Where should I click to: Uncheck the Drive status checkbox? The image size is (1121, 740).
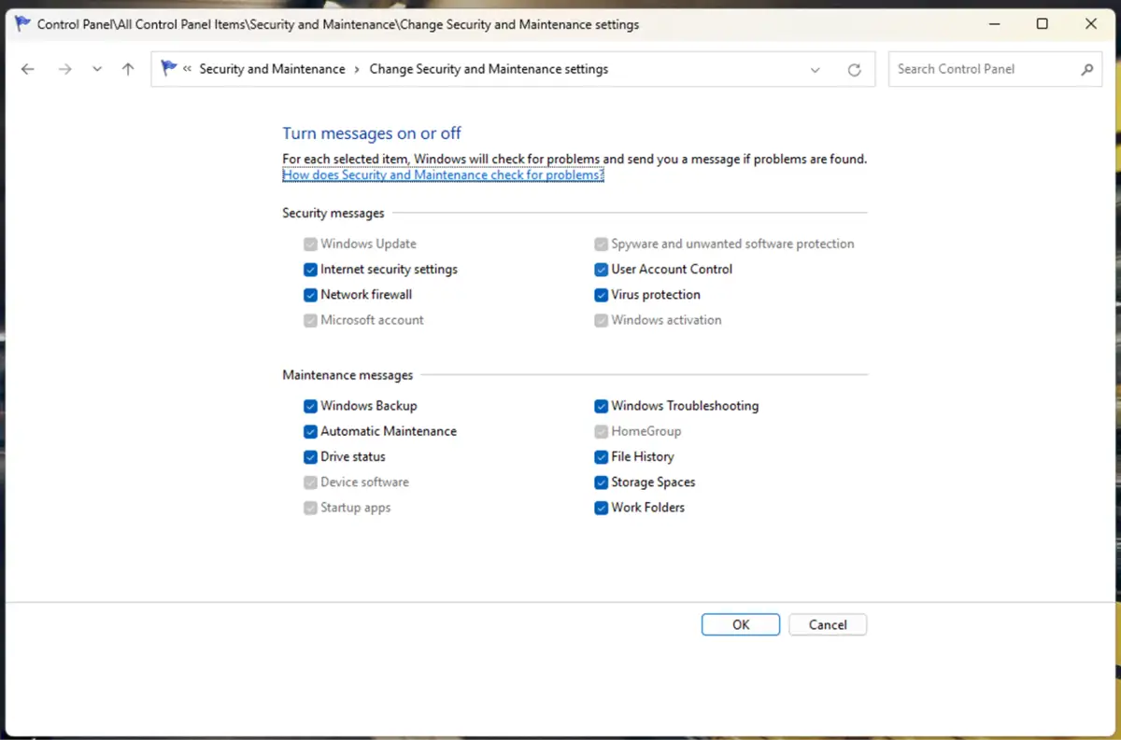310,457
